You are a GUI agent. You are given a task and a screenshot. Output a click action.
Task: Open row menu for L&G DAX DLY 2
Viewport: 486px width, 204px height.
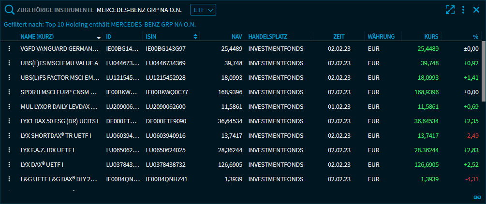click(x=9, y=179)
